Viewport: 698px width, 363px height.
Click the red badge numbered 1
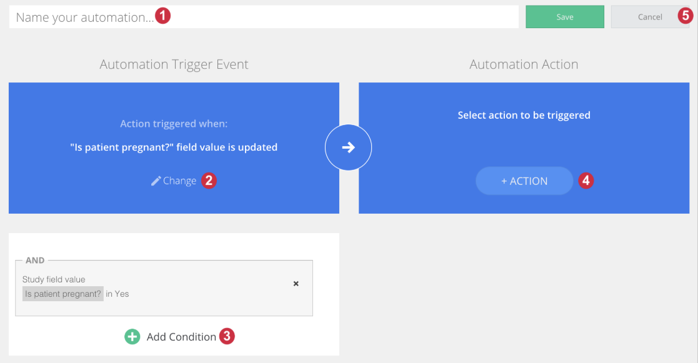tap(162, 16)
